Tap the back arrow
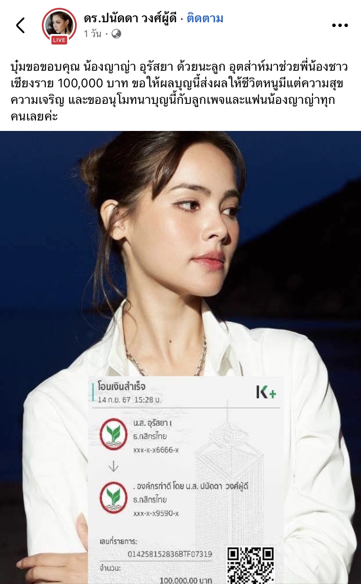361x584 pixels. pos(20,25)
